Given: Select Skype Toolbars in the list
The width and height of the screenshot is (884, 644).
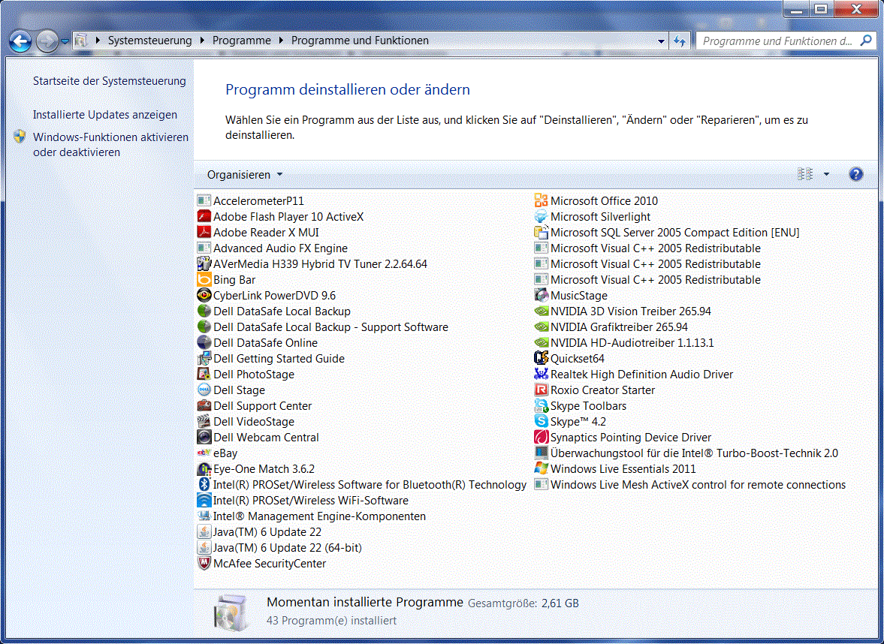Looking at the screenshot, I should 580,405.
